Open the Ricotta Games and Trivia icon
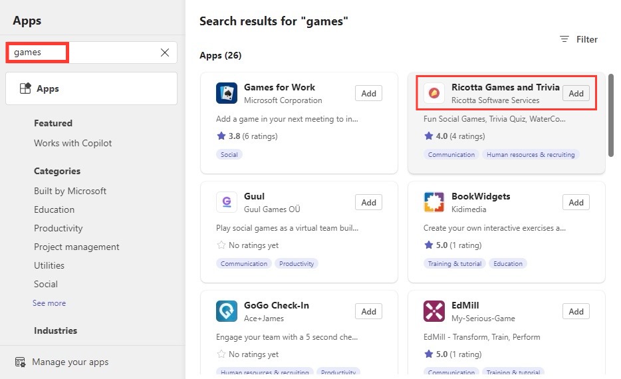The height and width of the screenshot is (379, 621). (434, 93)
